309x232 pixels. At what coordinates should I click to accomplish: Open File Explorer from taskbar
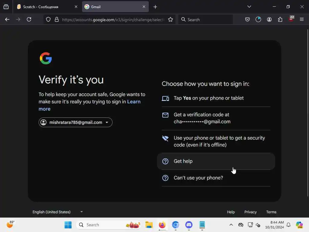(149, 225)
